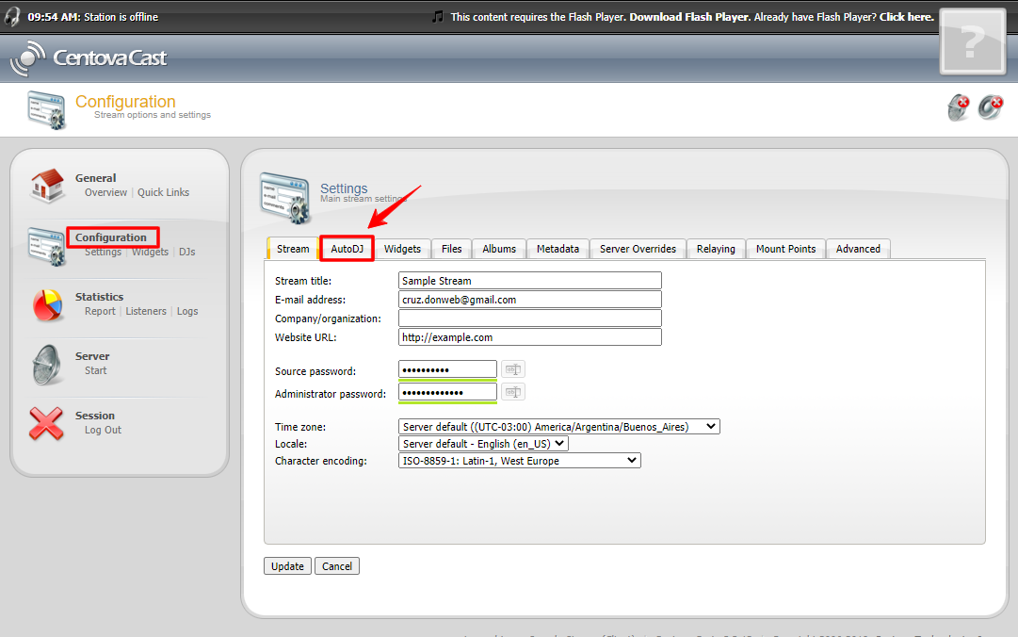The height and width of the screenshot is (637, 1018).
Task: Click the headphones icon in status bar
Action: coord(11,16)
